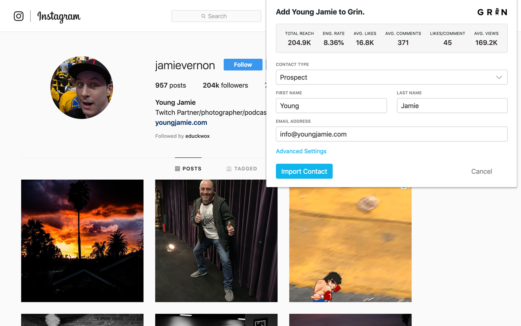Open the thumbs-up man post
This screenshot has width=521, height=326.
coord(217,241)
